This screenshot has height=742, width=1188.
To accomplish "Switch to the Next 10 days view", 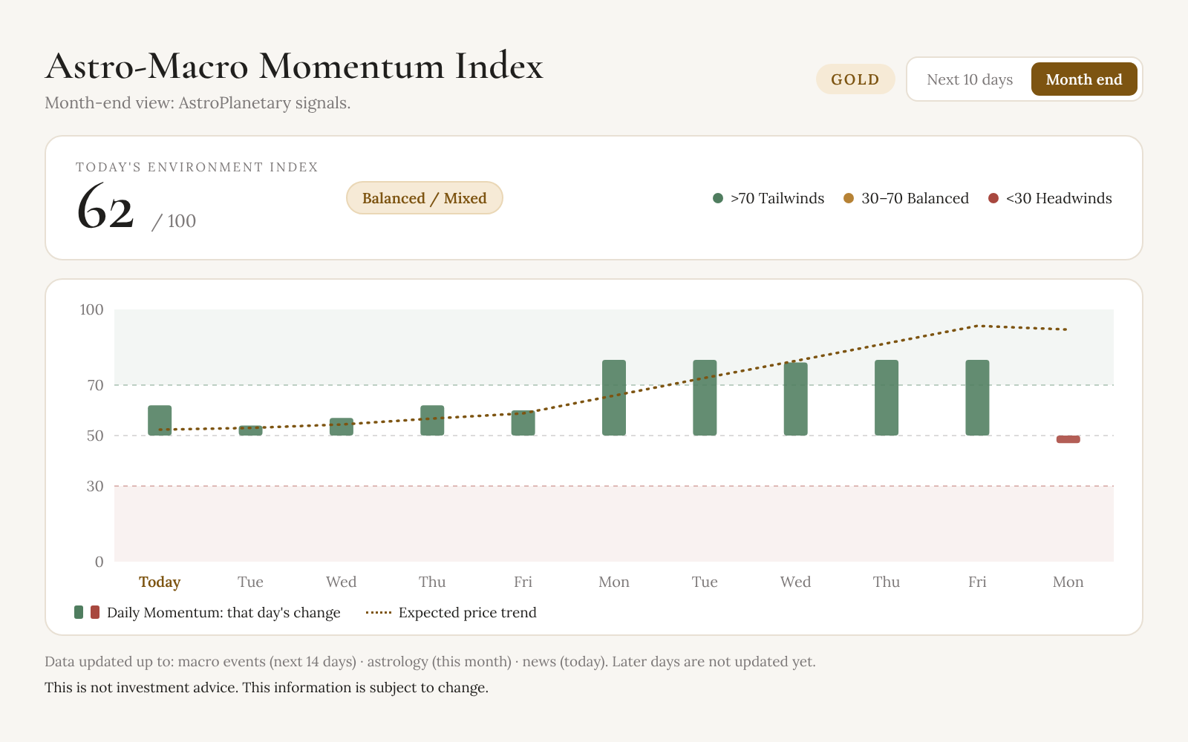I will pos(970,79).
